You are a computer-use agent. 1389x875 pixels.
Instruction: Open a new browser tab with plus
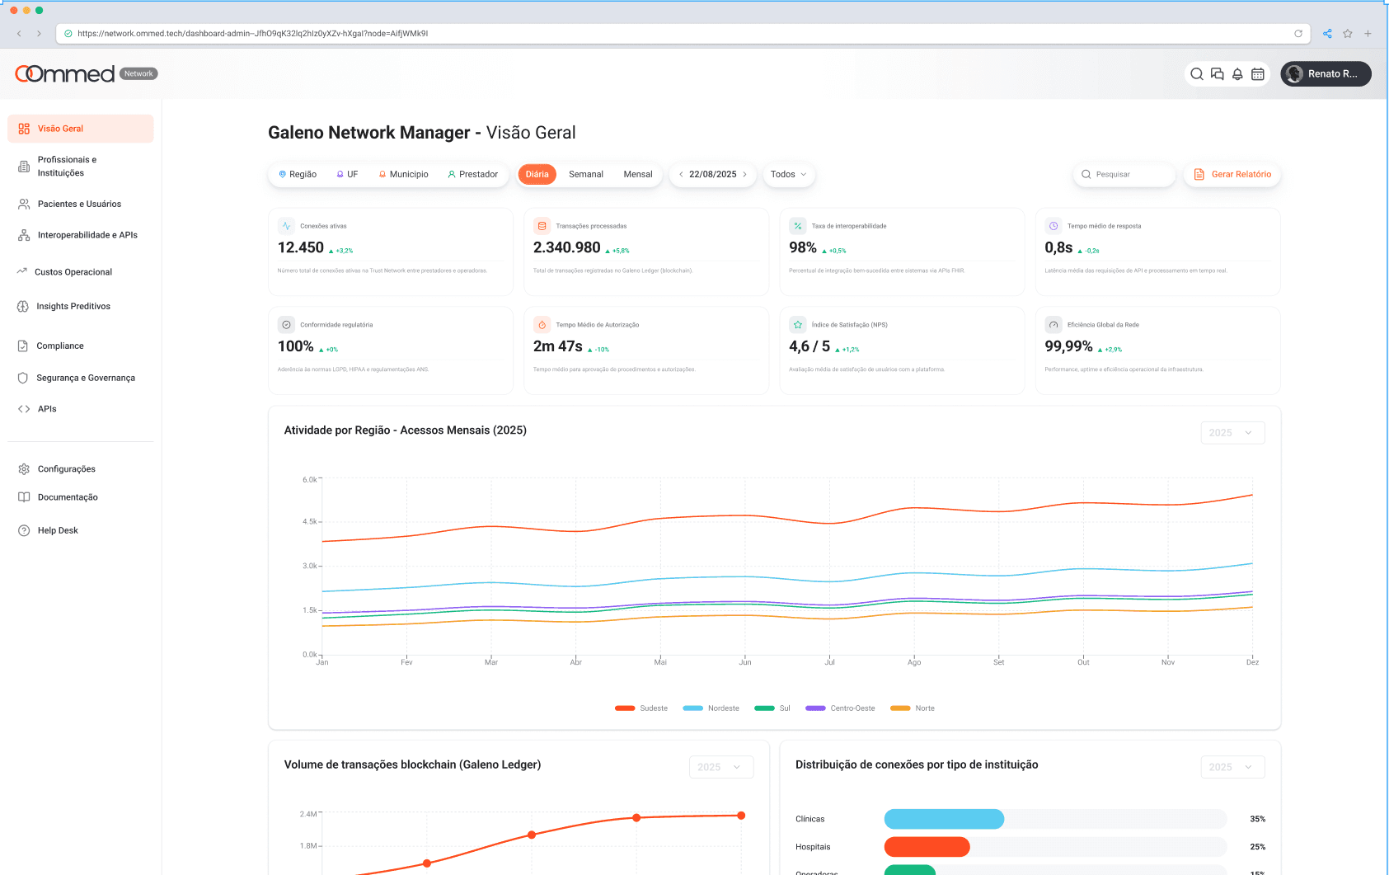(1368, 34)
